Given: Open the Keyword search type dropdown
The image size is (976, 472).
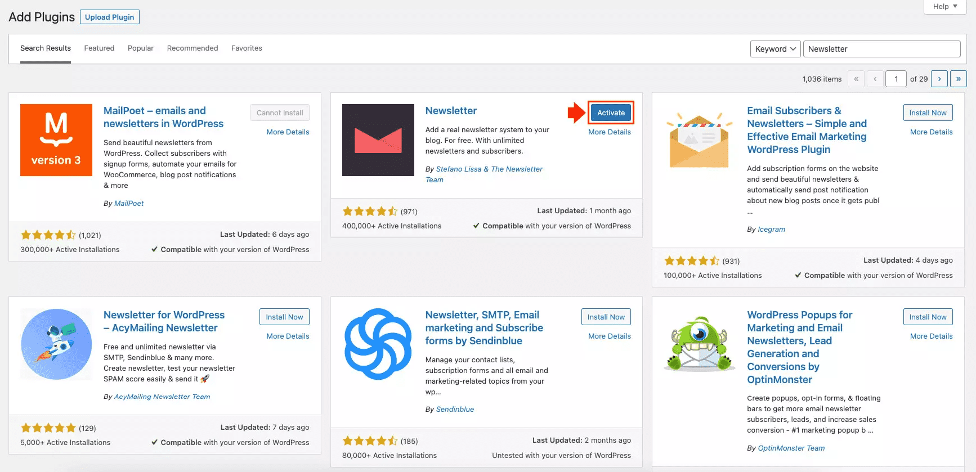Looking at the screenshot, I should point(775,49).
